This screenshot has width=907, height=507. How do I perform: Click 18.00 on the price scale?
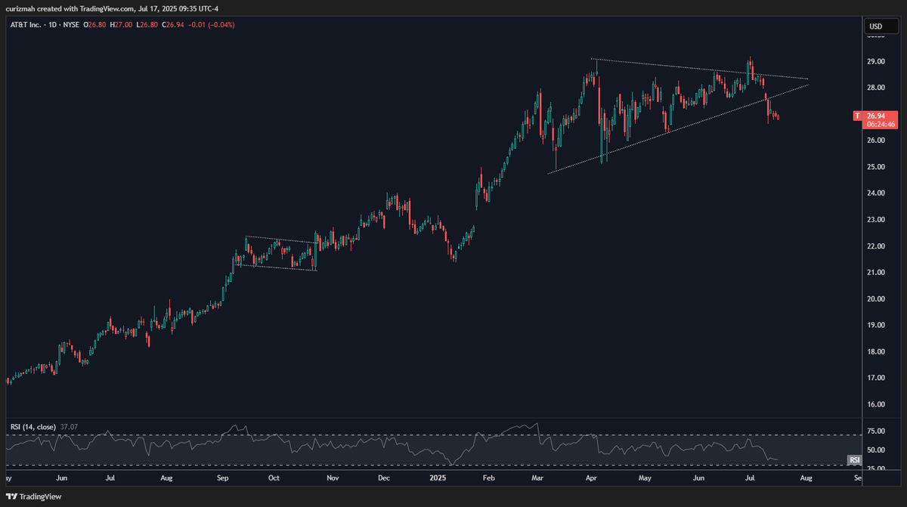(875, 352)
